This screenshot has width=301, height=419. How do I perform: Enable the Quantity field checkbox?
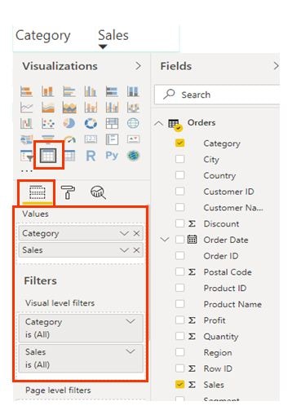click(x=179, y=336)
